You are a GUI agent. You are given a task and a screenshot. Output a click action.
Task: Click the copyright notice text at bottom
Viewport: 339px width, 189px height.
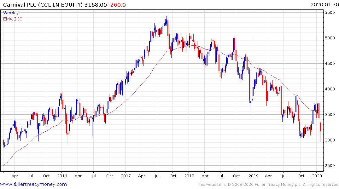pos(268,185)
